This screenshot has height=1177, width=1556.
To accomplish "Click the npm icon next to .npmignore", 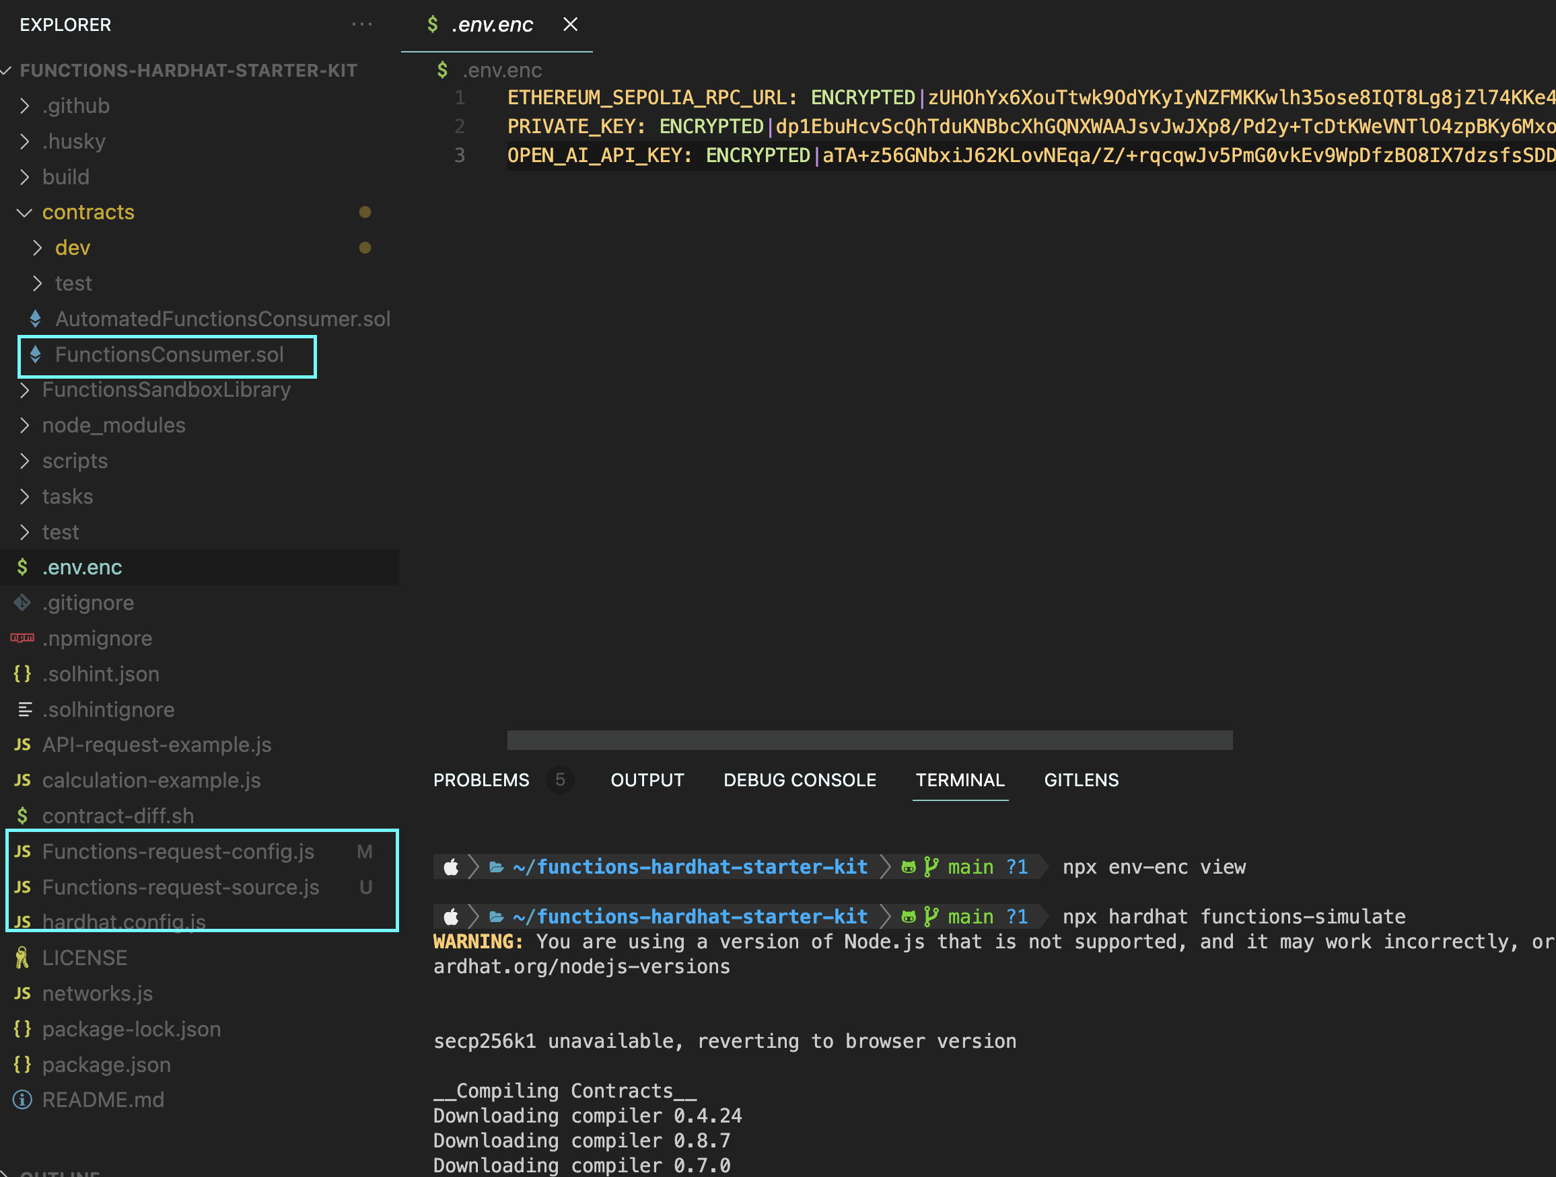I will (x=22, y=638).
